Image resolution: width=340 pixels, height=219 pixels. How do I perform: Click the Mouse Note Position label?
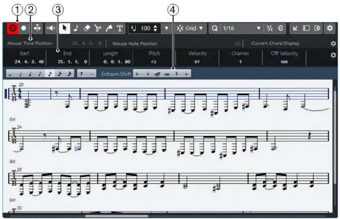pyautogui.click(x=135, y=44)
